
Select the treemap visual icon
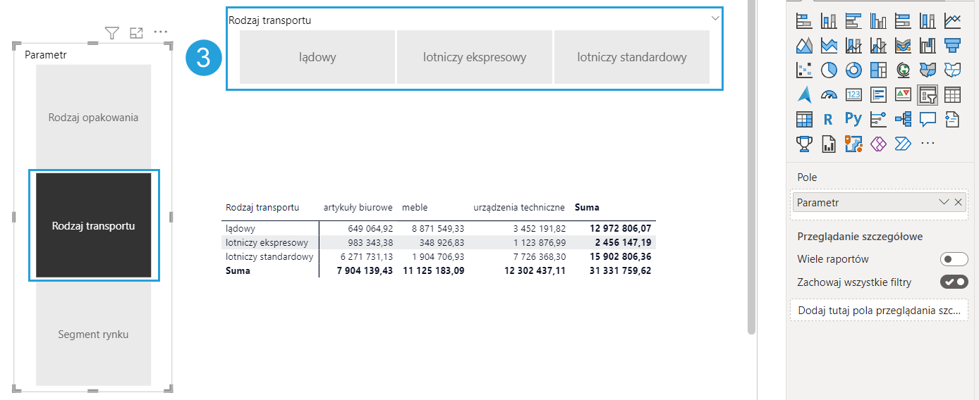878,70
